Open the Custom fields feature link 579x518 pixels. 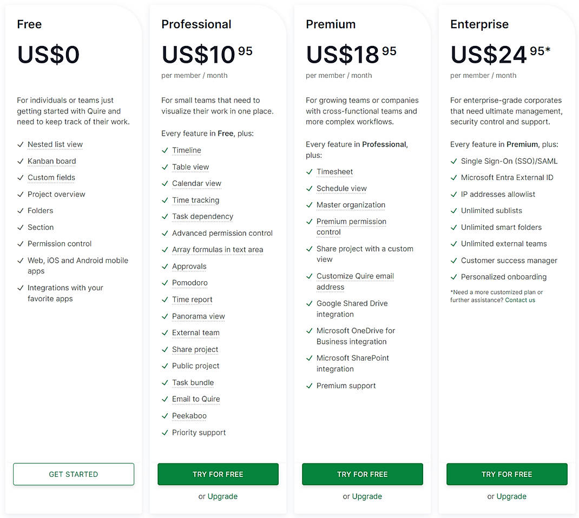coord(51,178)
